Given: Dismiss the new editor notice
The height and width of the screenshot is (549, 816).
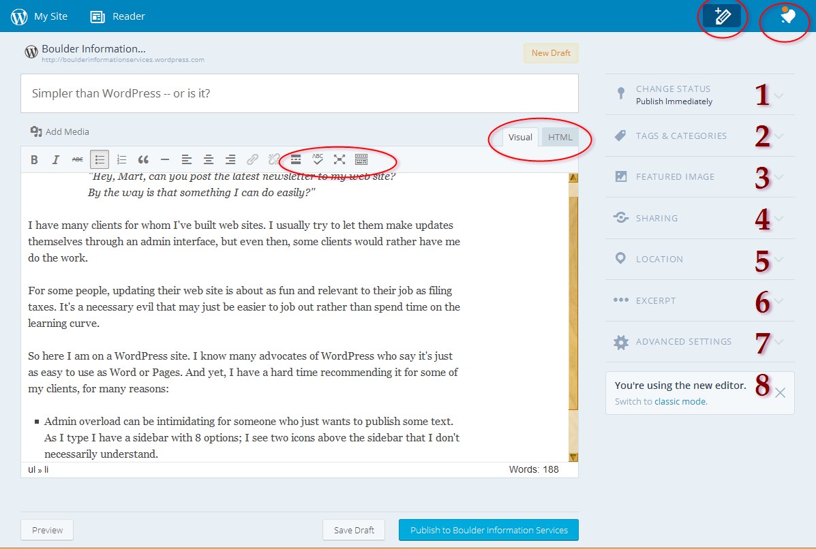Looking at the screenshot, I should coord(780,392).
